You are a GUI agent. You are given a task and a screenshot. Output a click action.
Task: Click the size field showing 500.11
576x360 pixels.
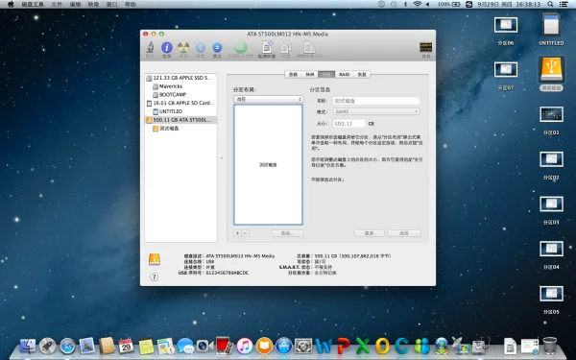(349, 124)
